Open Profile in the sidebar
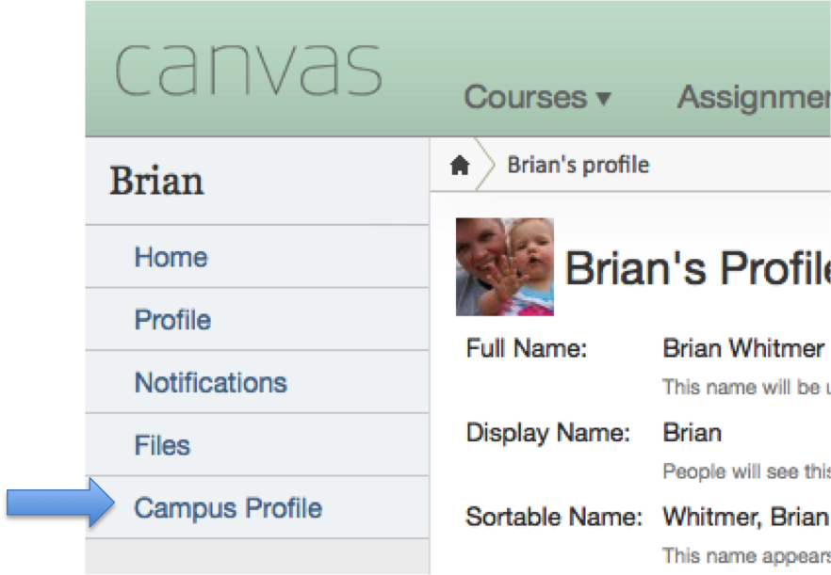831x575 pixels. click(x=172, y=320)
